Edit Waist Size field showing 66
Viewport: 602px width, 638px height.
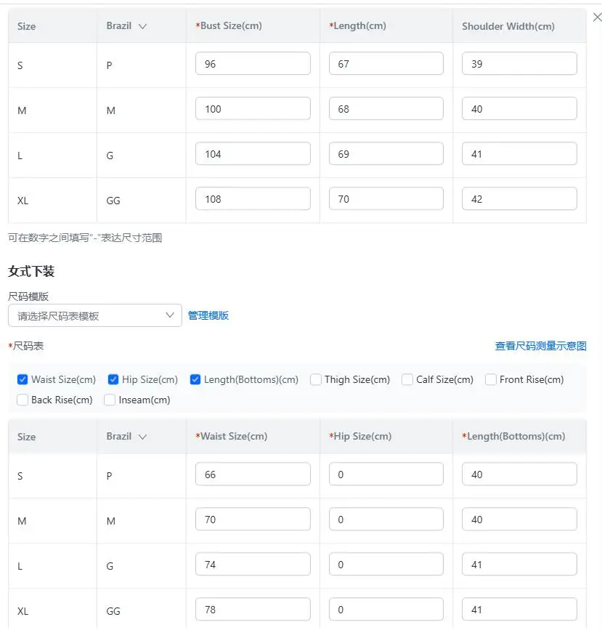click(253, 474)
